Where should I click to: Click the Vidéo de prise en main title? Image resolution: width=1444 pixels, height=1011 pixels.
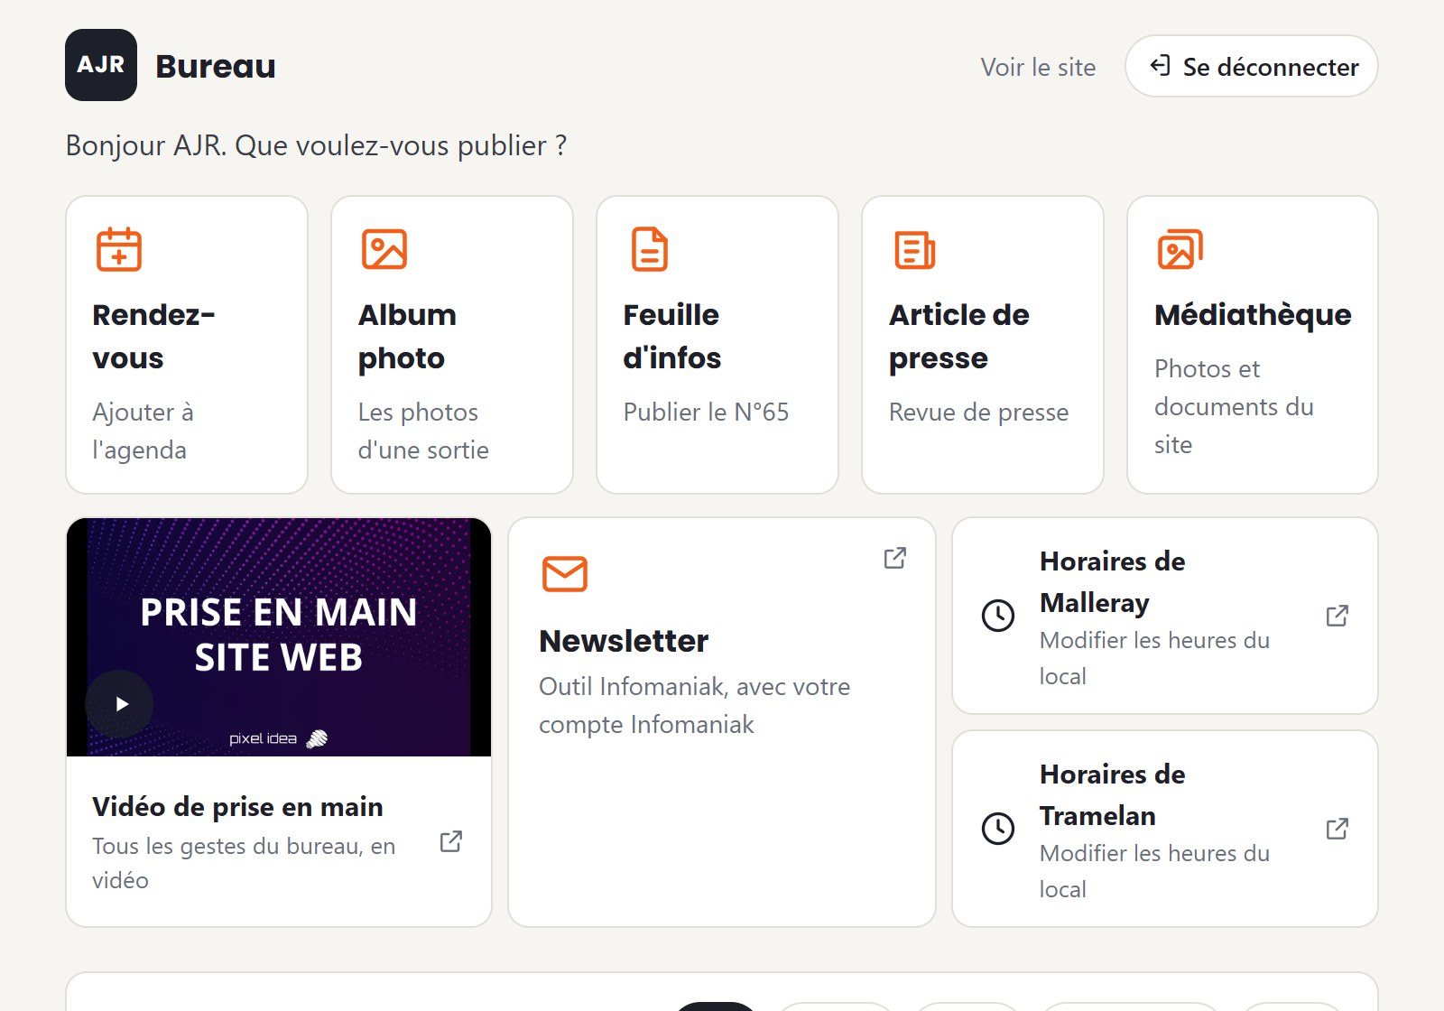click(237, 807)
